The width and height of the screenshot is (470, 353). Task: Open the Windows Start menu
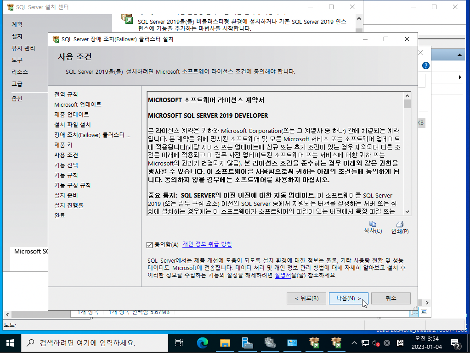[10, 343]
